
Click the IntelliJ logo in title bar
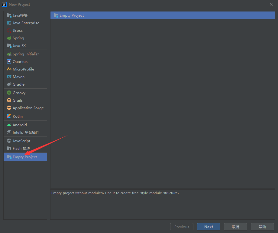point(4,4)
